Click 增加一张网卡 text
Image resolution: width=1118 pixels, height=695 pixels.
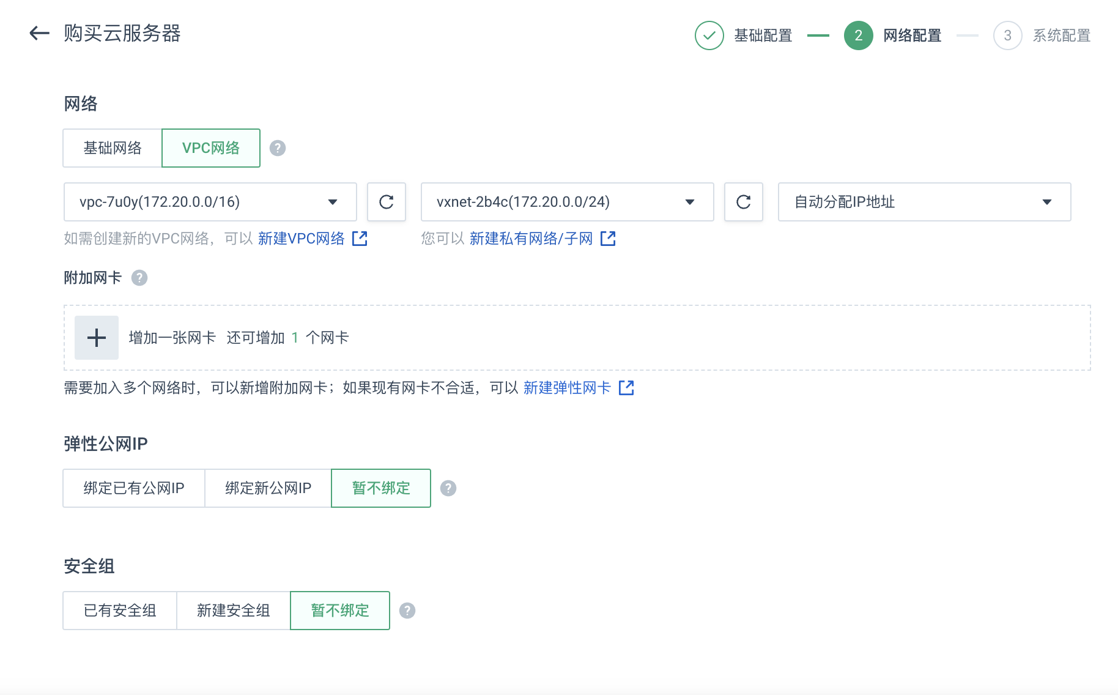pos(172,338)
